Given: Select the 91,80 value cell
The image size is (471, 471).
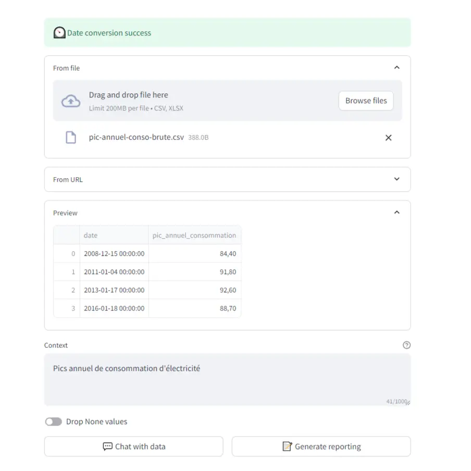Looking at the screenshot, I should 195,271.
